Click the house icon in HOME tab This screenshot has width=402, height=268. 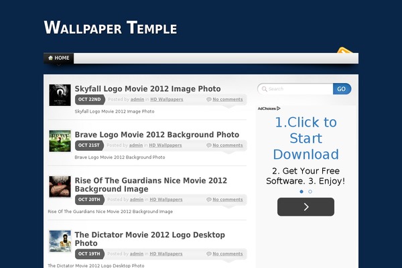point(50,58)
